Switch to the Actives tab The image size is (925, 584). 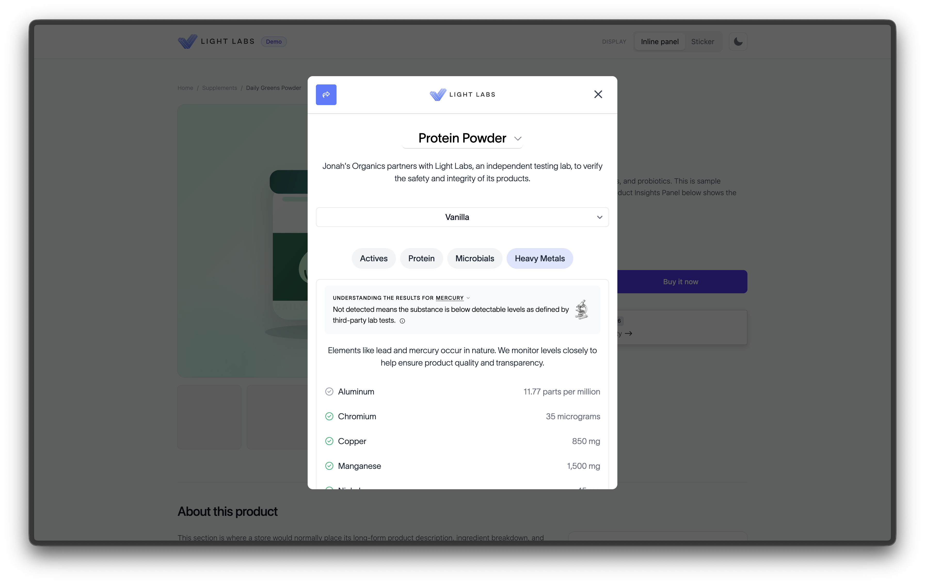(x=373, y=259)
